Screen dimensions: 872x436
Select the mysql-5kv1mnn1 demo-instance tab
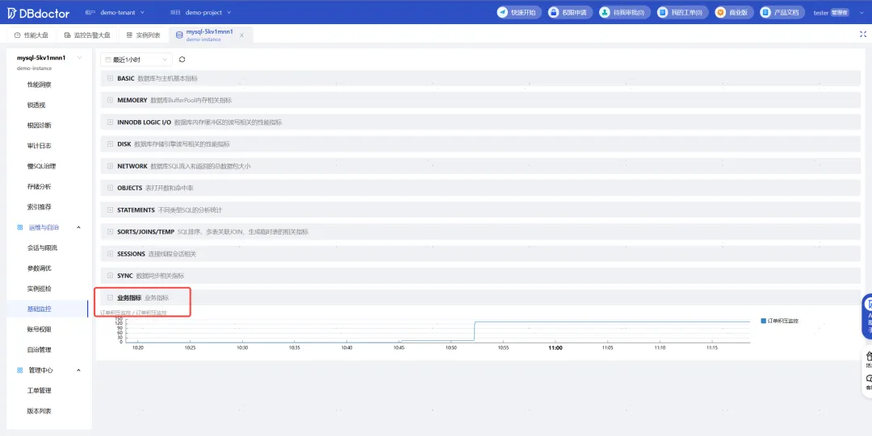pos(209,35)
